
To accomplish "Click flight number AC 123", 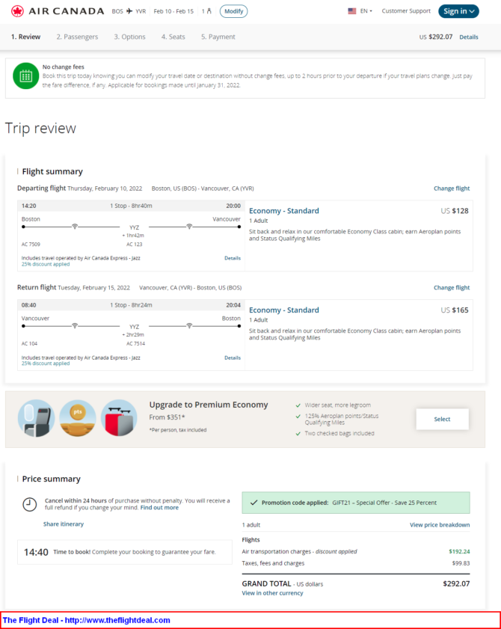I will point(135,245).
